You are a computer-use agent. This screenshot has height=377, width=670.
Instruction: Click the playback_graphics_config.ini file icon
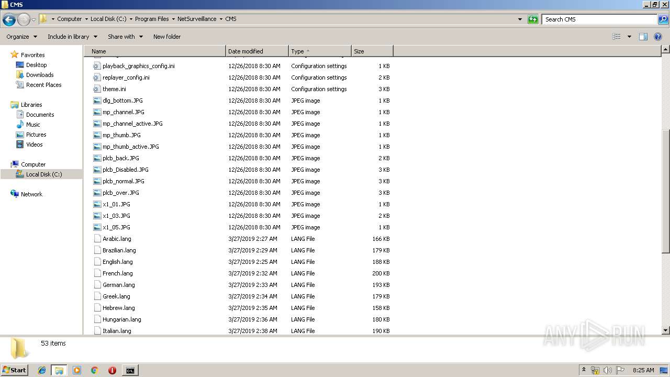pyautogui.click(x=96, y=66)
